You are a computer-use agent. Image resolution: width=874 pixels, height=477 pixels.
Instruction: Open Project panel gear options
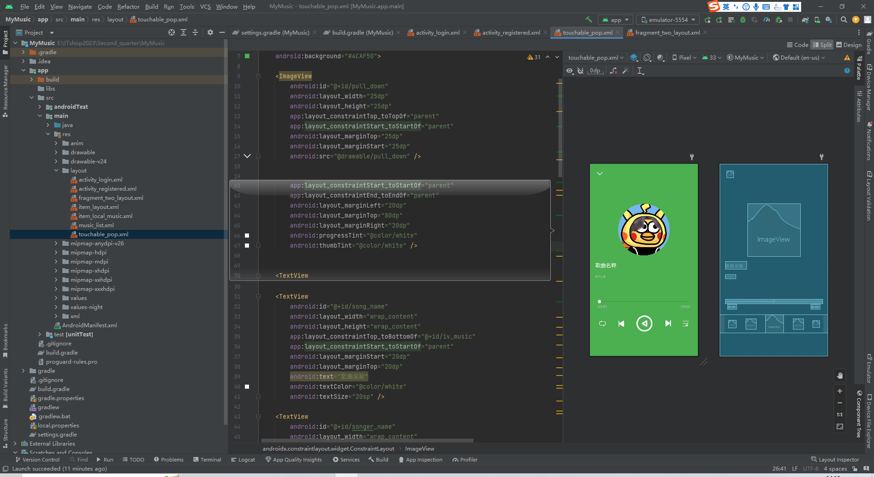click(x=210, y=32)
